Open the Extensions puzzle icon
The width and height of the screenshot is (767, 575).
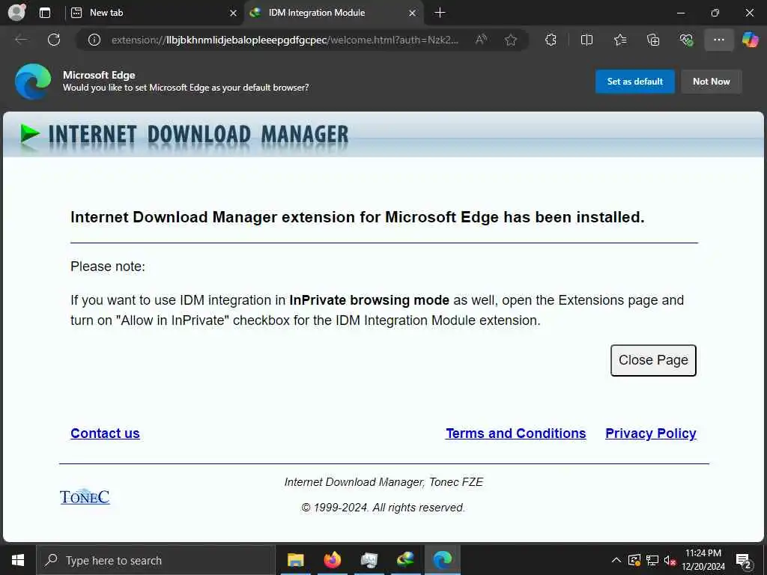[x=551, y=40]
